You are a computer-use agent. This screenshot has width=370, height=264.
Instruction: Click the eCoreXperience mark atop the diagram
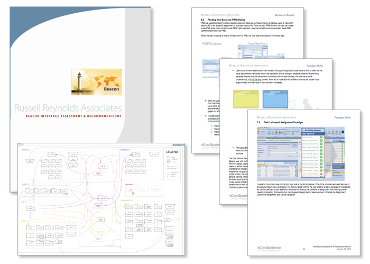coord(178,145)
